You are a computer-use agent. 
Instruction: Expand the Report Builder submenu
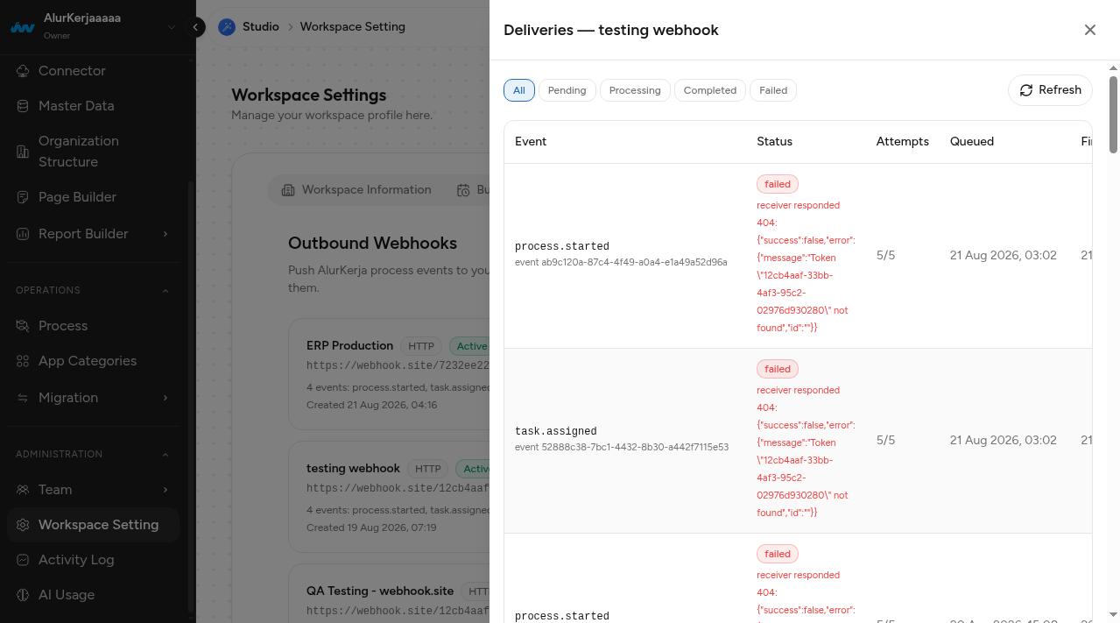(166, 234)
